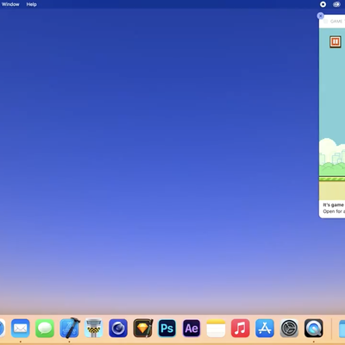
Task: Open the Help menu
Action: [31, 4]
